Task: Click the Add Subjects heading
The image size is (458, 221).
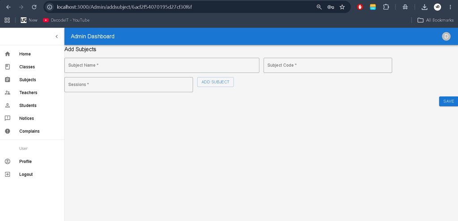Action: click(81, 49)
